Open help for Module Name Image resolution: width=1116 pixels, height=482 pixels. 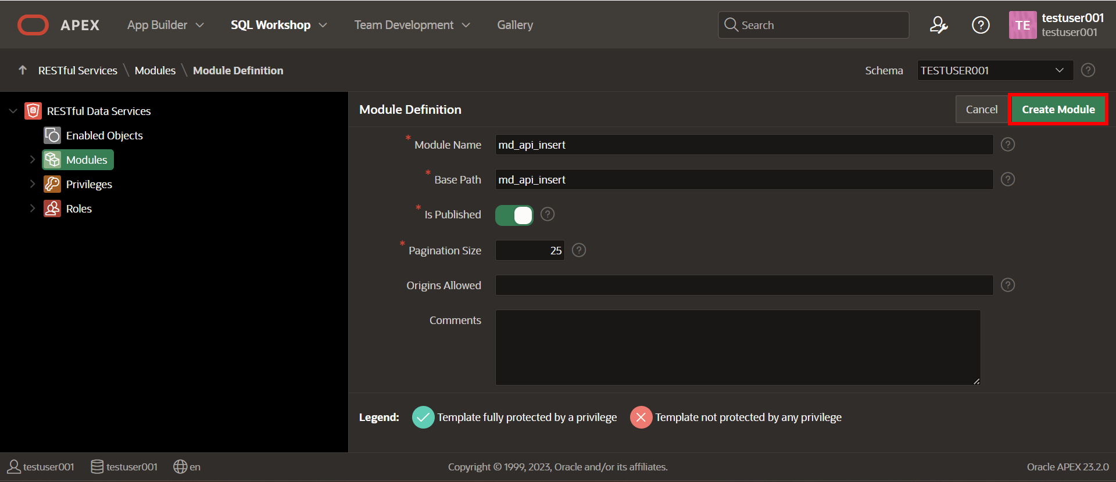click(x=1008, y=145)
